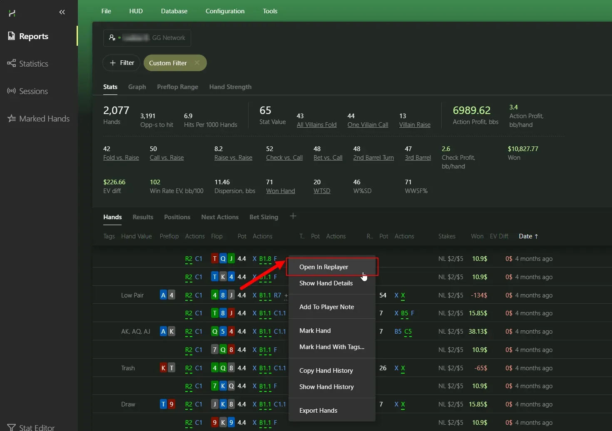This screenshot has height=431, width=612.
Task: Open the File menu
Action: click(x=106, y=11)
